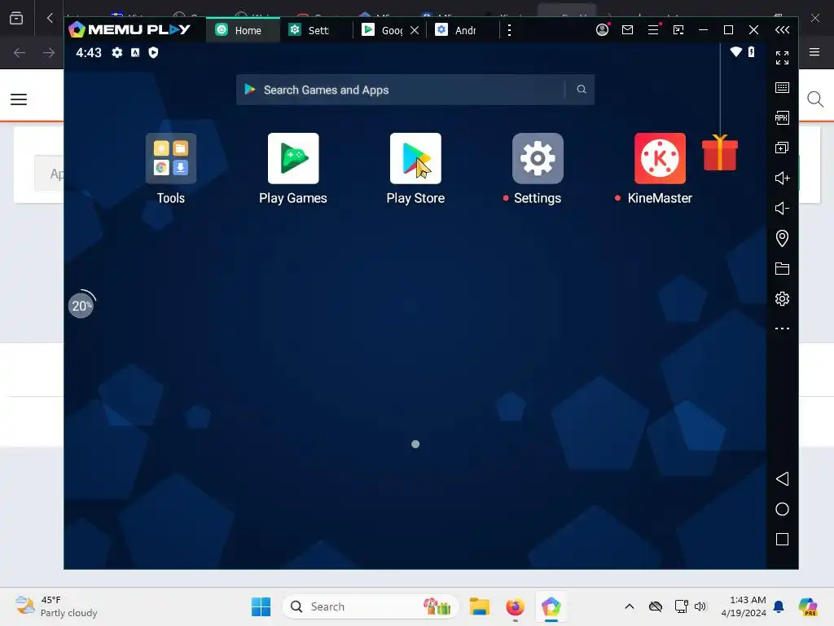Launch the KineMaster app
Image resolution: width=834 pixels, height=626 pixels.
(x=660, y=158)
